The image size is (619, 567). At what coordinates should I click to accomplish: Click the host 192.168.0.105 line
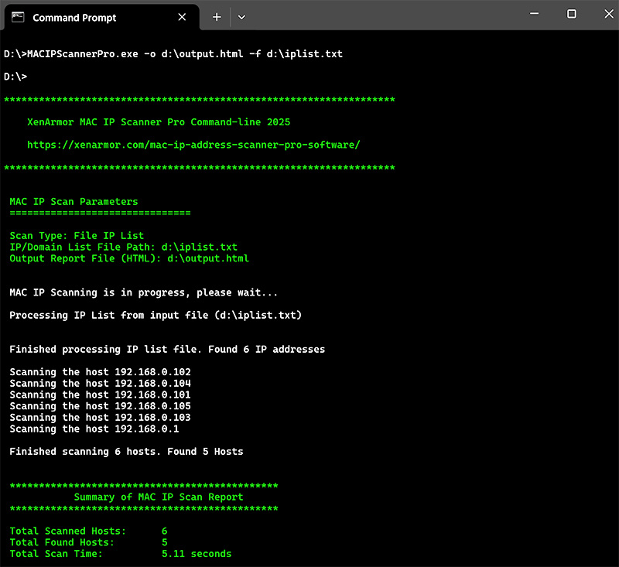tap(101, 406)
